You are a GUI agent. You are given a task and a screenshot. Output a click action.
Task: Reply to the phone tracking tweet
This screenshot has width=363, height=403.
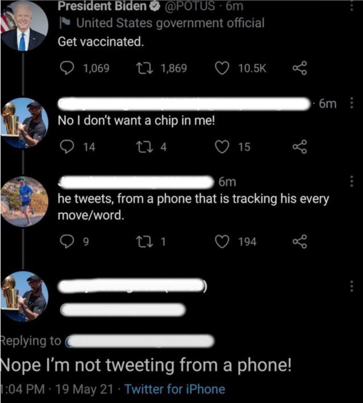(x=67, y=242)
